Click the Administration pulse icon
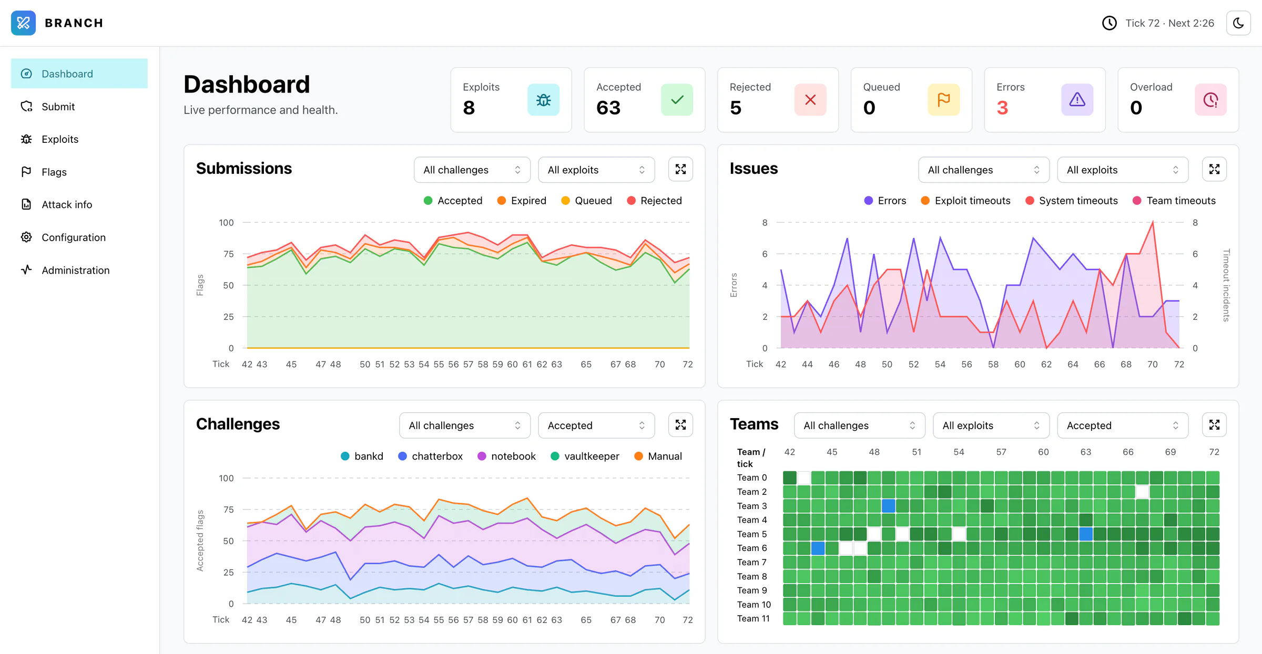The width and height of the screenshot is (1262, 654). (x=26, y=270)
